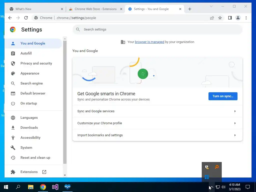Switch to Chrome Web Store - Extensions tab
256x192 pixels.
(x=95, y=9)
